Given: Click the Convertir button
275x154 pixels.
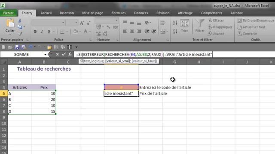Looking at the screenshot, I should 247,33.
